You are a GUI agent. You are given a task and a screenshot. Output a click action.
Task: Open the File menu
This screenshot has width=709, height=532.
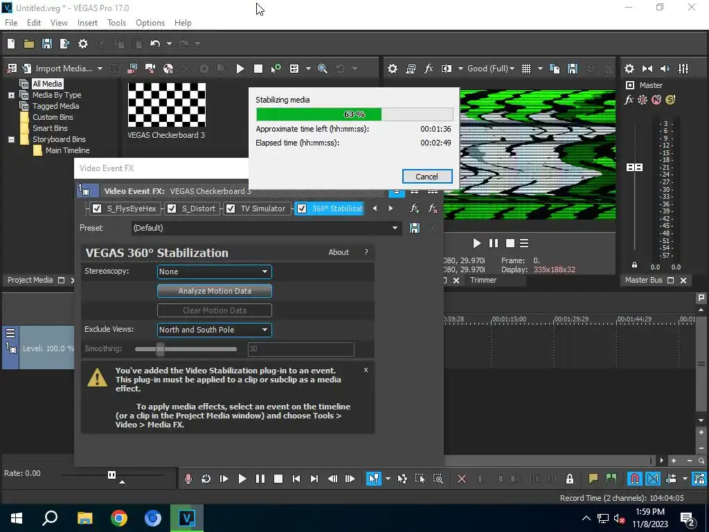[x=11, y=23]
